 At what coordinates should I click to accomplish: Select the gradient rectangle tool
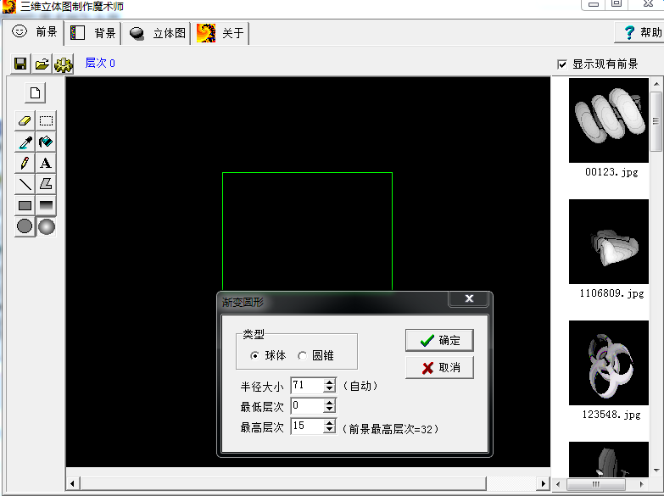(46, 205)
